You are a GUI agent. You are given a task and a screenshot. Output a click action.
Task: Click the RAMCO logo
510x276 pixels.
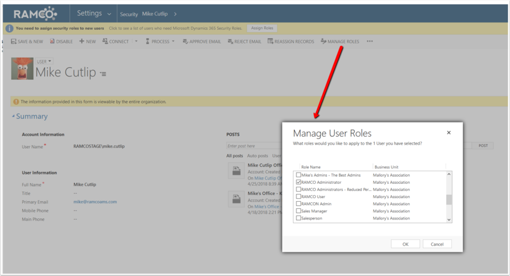point(35,14)
